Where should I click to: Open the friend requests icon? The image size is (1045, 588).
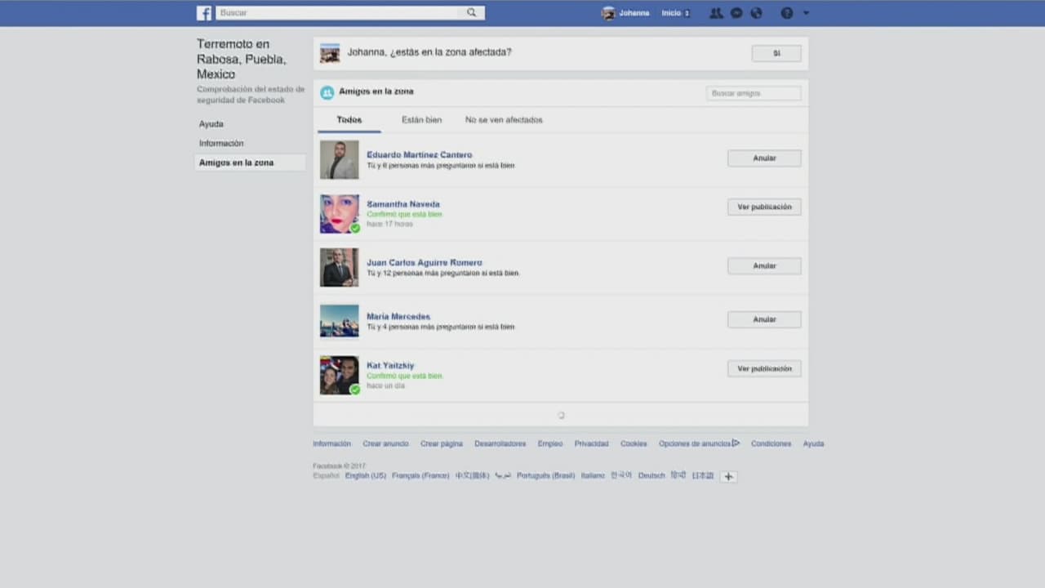tap(716, 13)
